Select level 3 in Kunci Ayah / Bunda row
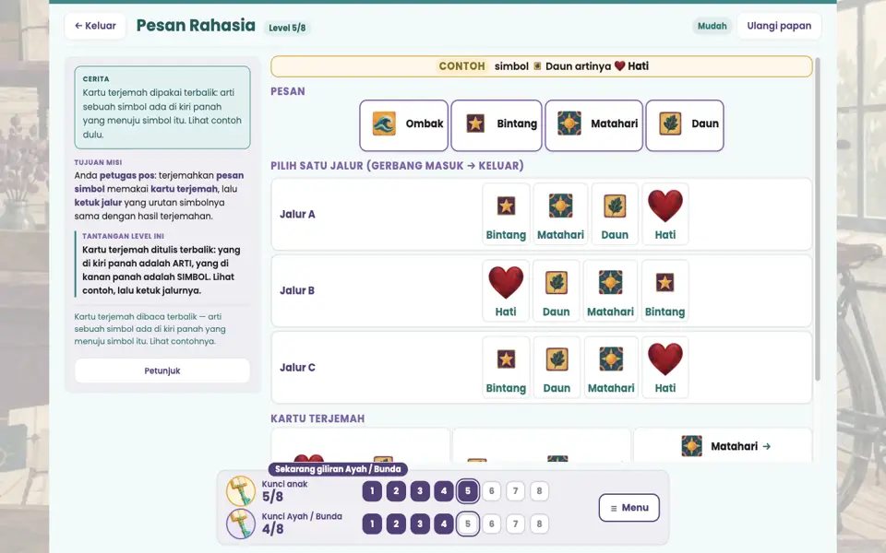 [420, 524]
